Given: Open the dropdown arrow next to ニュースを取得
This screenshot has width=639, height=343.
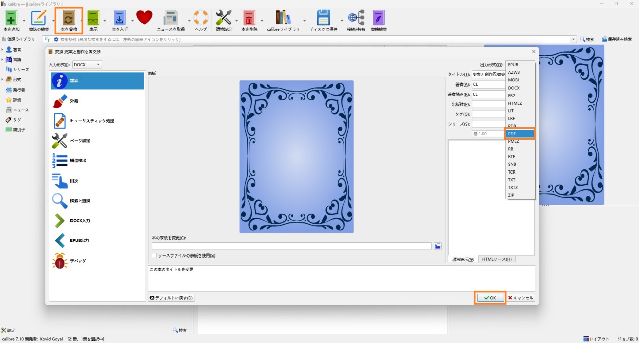Looking at the screenshot, I should pos(189,21).
